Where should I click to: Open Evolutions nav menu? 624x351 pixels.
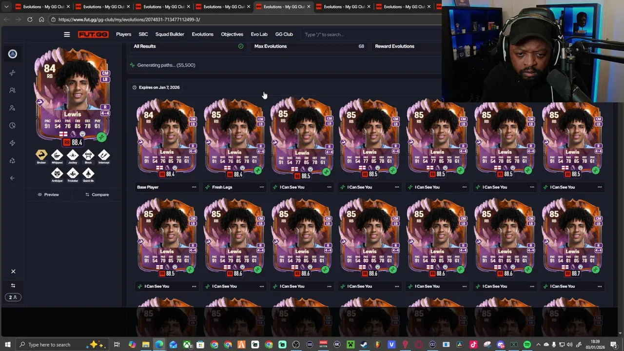[x=202, y=35]
